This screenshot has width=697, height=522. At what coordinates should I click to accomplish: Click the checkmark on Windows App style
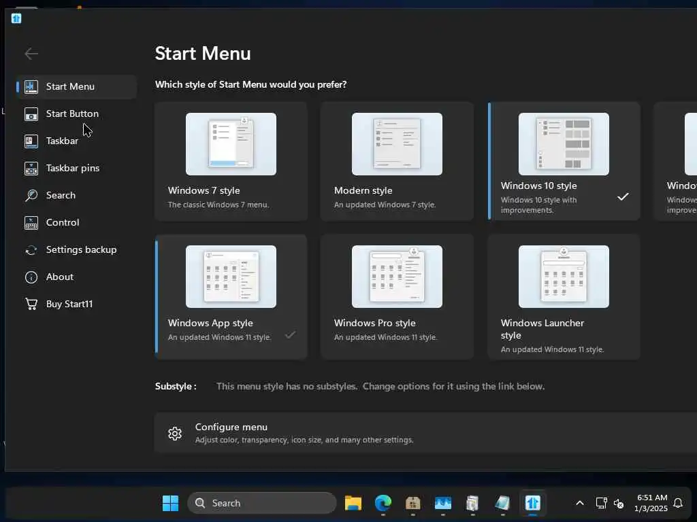[290, 334]
